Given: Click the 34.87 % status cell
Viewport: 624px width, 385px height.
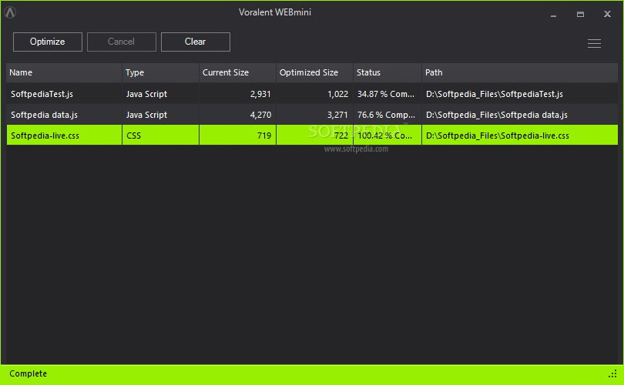Looking at the screenshot, I should click(x=386, y=94).
